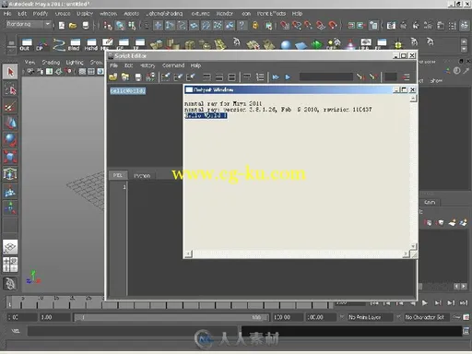Image resolution: width=472 pixels, height=354 pixels.
Task: Create polygon sphere from shelf icon
Action: 286,45
